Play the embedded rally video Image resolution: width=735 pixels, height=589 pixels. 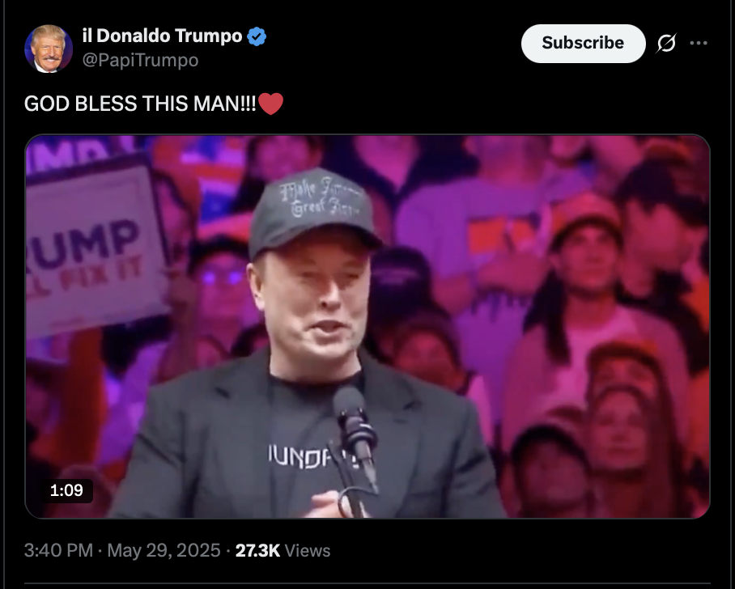367,327
